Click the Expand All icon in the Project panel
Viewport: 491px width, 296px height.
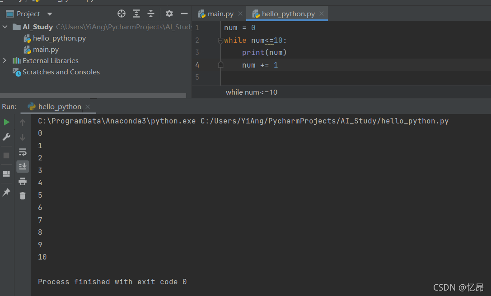136,14
